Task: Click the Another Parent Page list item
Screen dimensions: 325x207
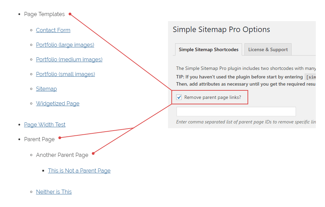Action: coord(62,155)
